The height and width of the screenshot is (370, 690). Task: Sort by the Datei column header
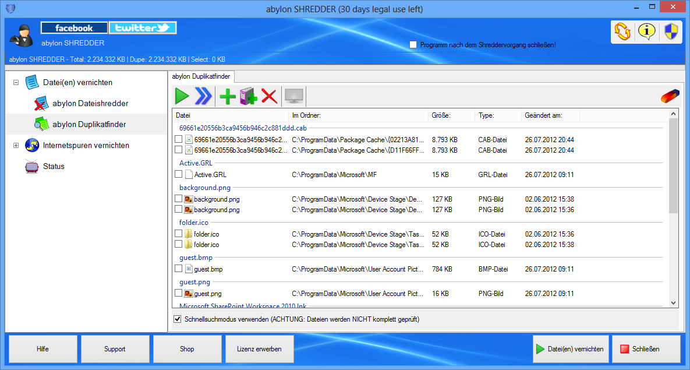pos(231,115)
